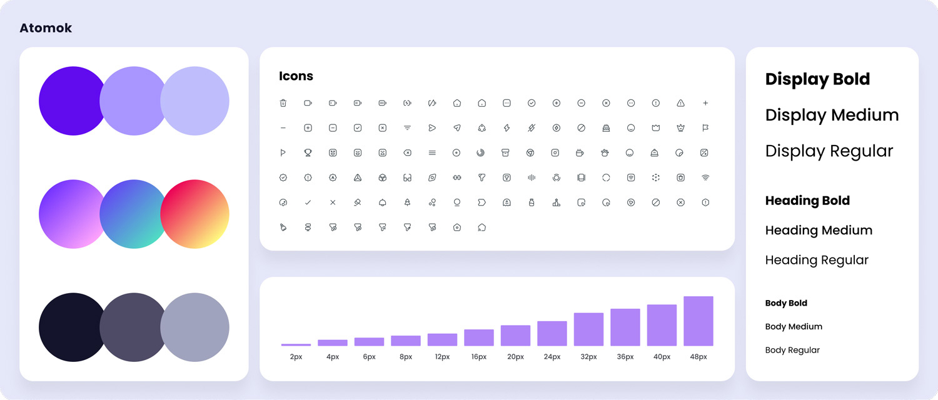Choose the light blue-gray circle
The height and width of the screenshot is (400, 938).
[x=195, y=327]
